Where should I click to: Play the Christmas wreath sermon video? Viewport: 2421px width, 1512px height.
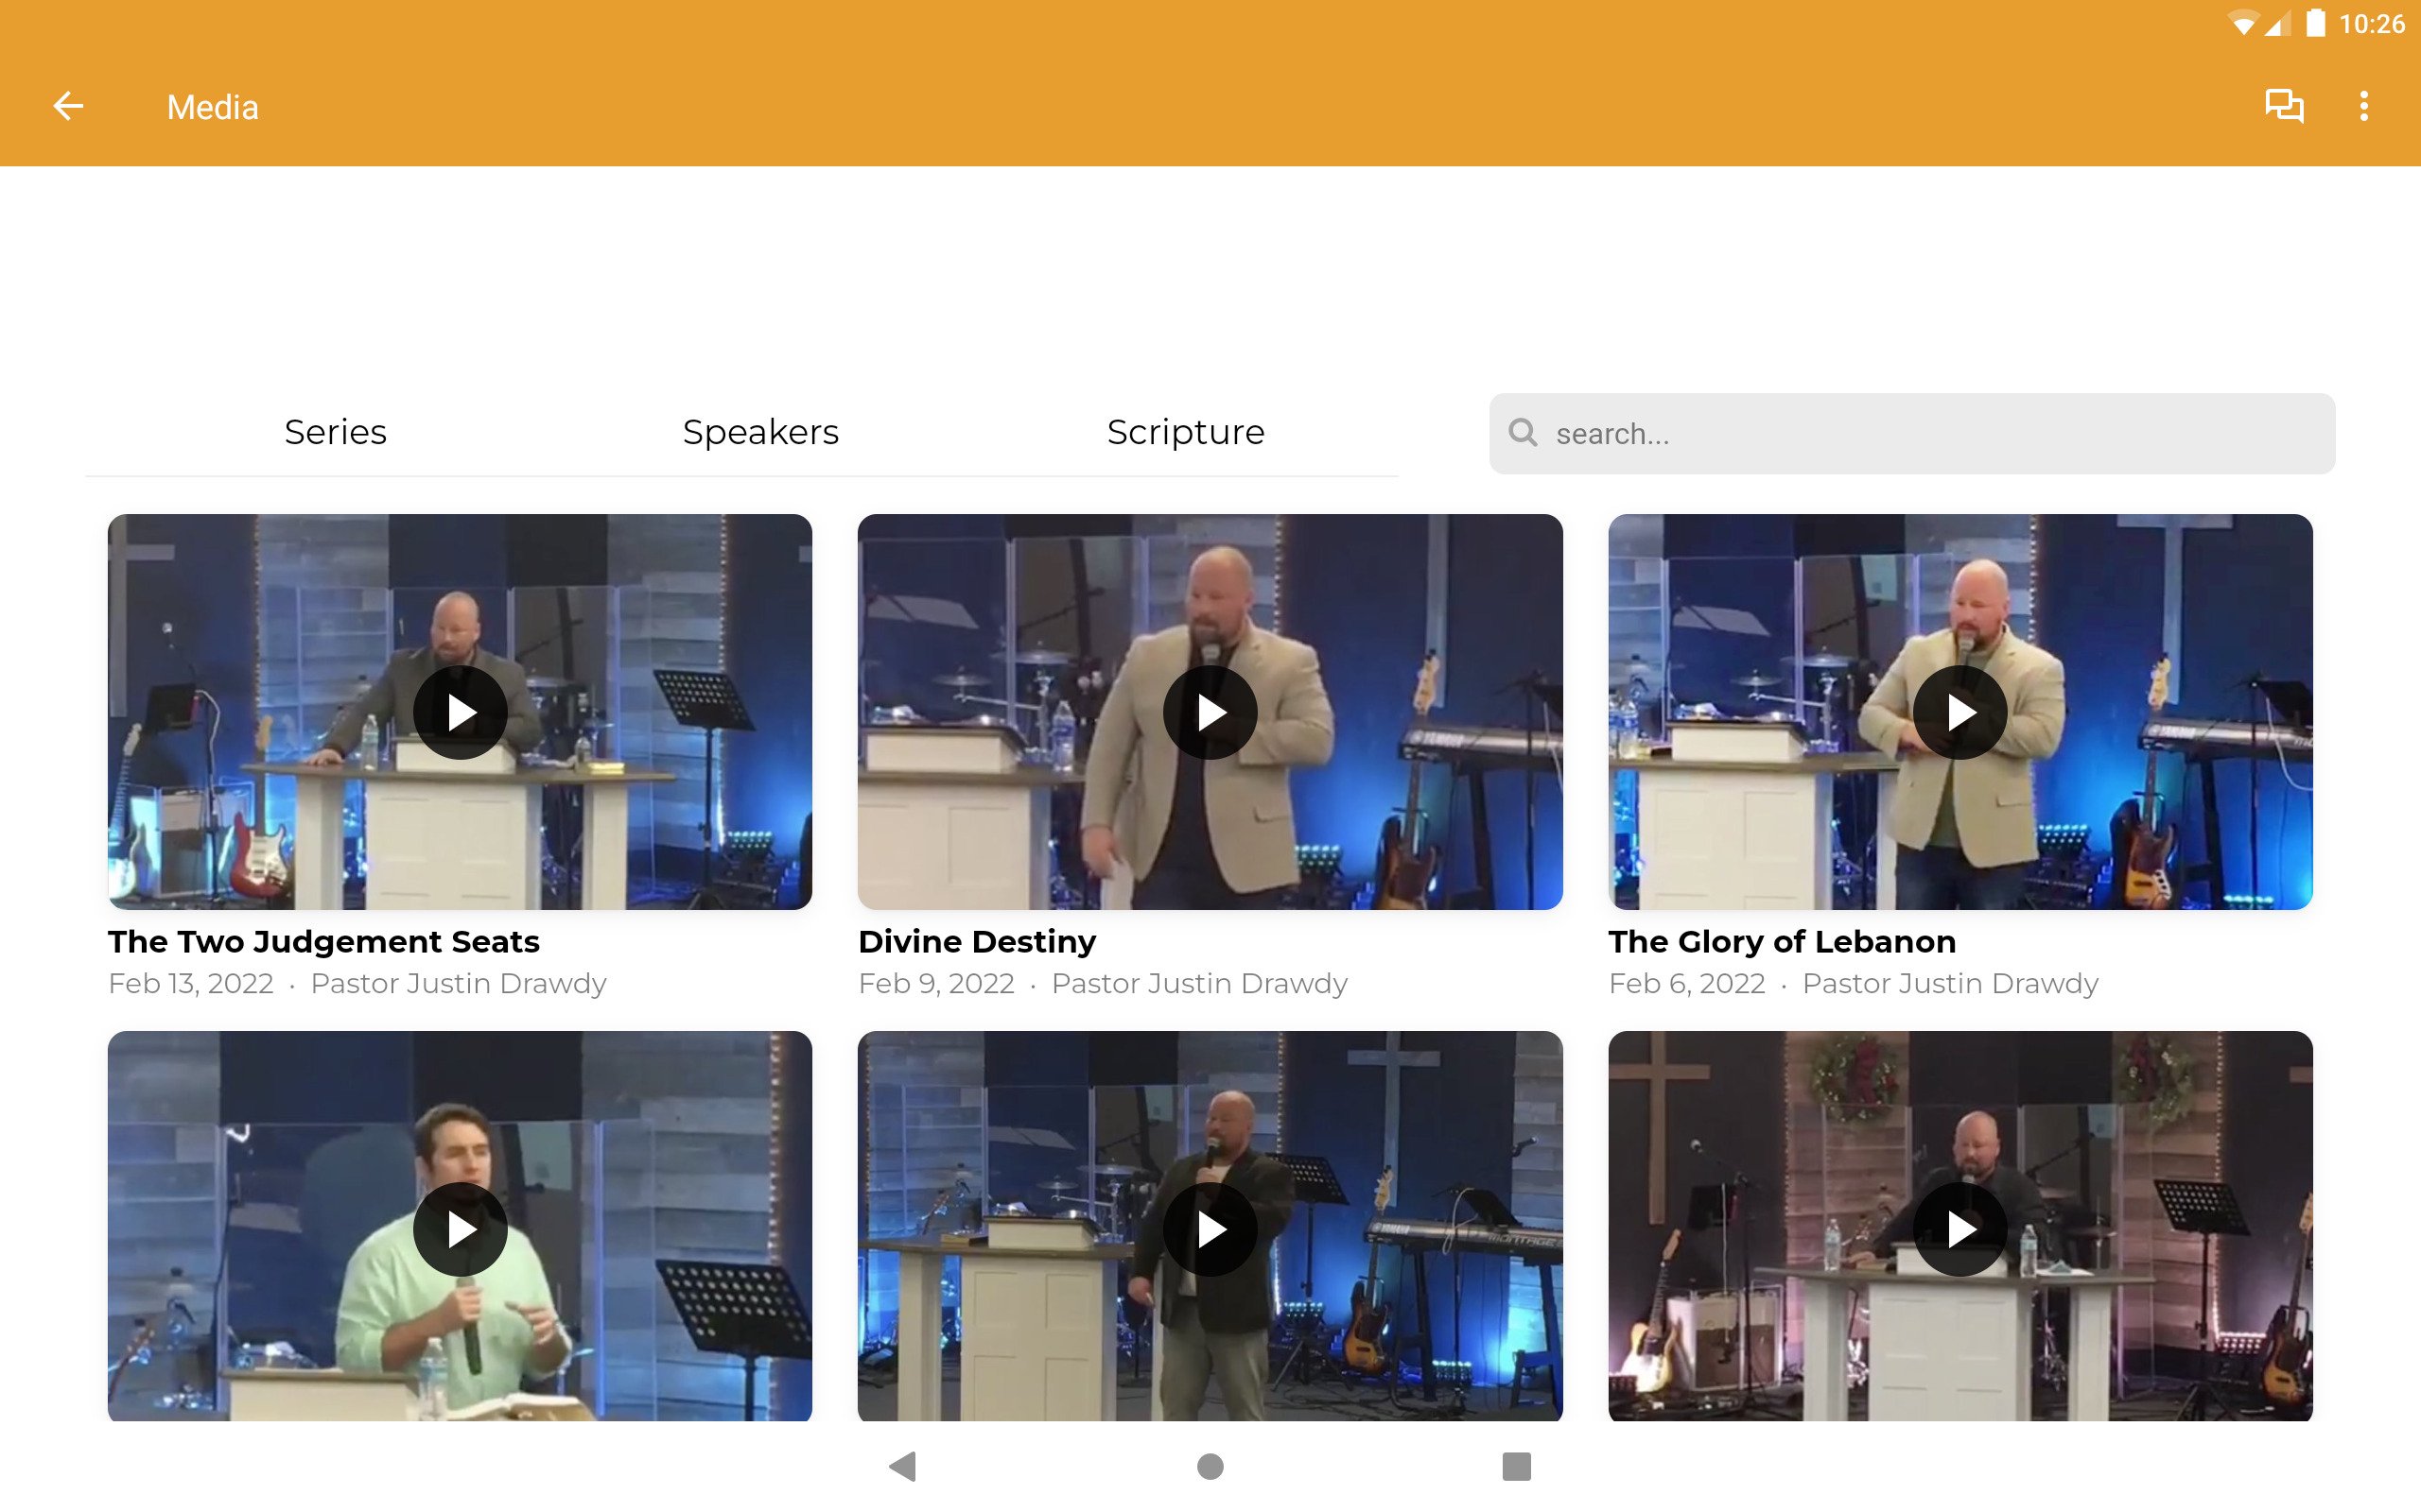pyautogui.click(x=1959, y=1229)
